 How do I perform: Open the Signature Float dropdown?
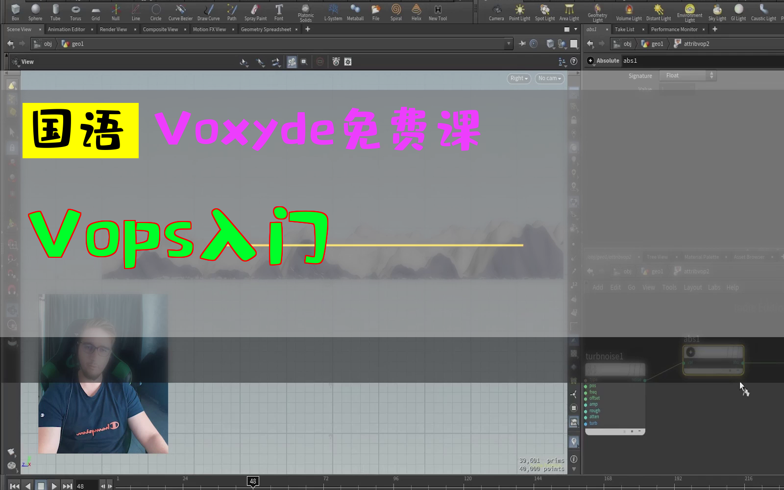click(x=687, y=75)
